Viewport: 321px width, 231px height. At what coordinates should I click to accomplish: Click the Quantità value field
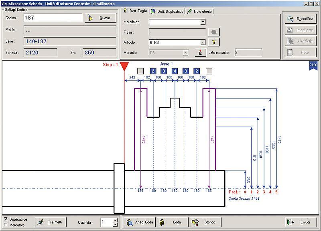click(107, 222)
